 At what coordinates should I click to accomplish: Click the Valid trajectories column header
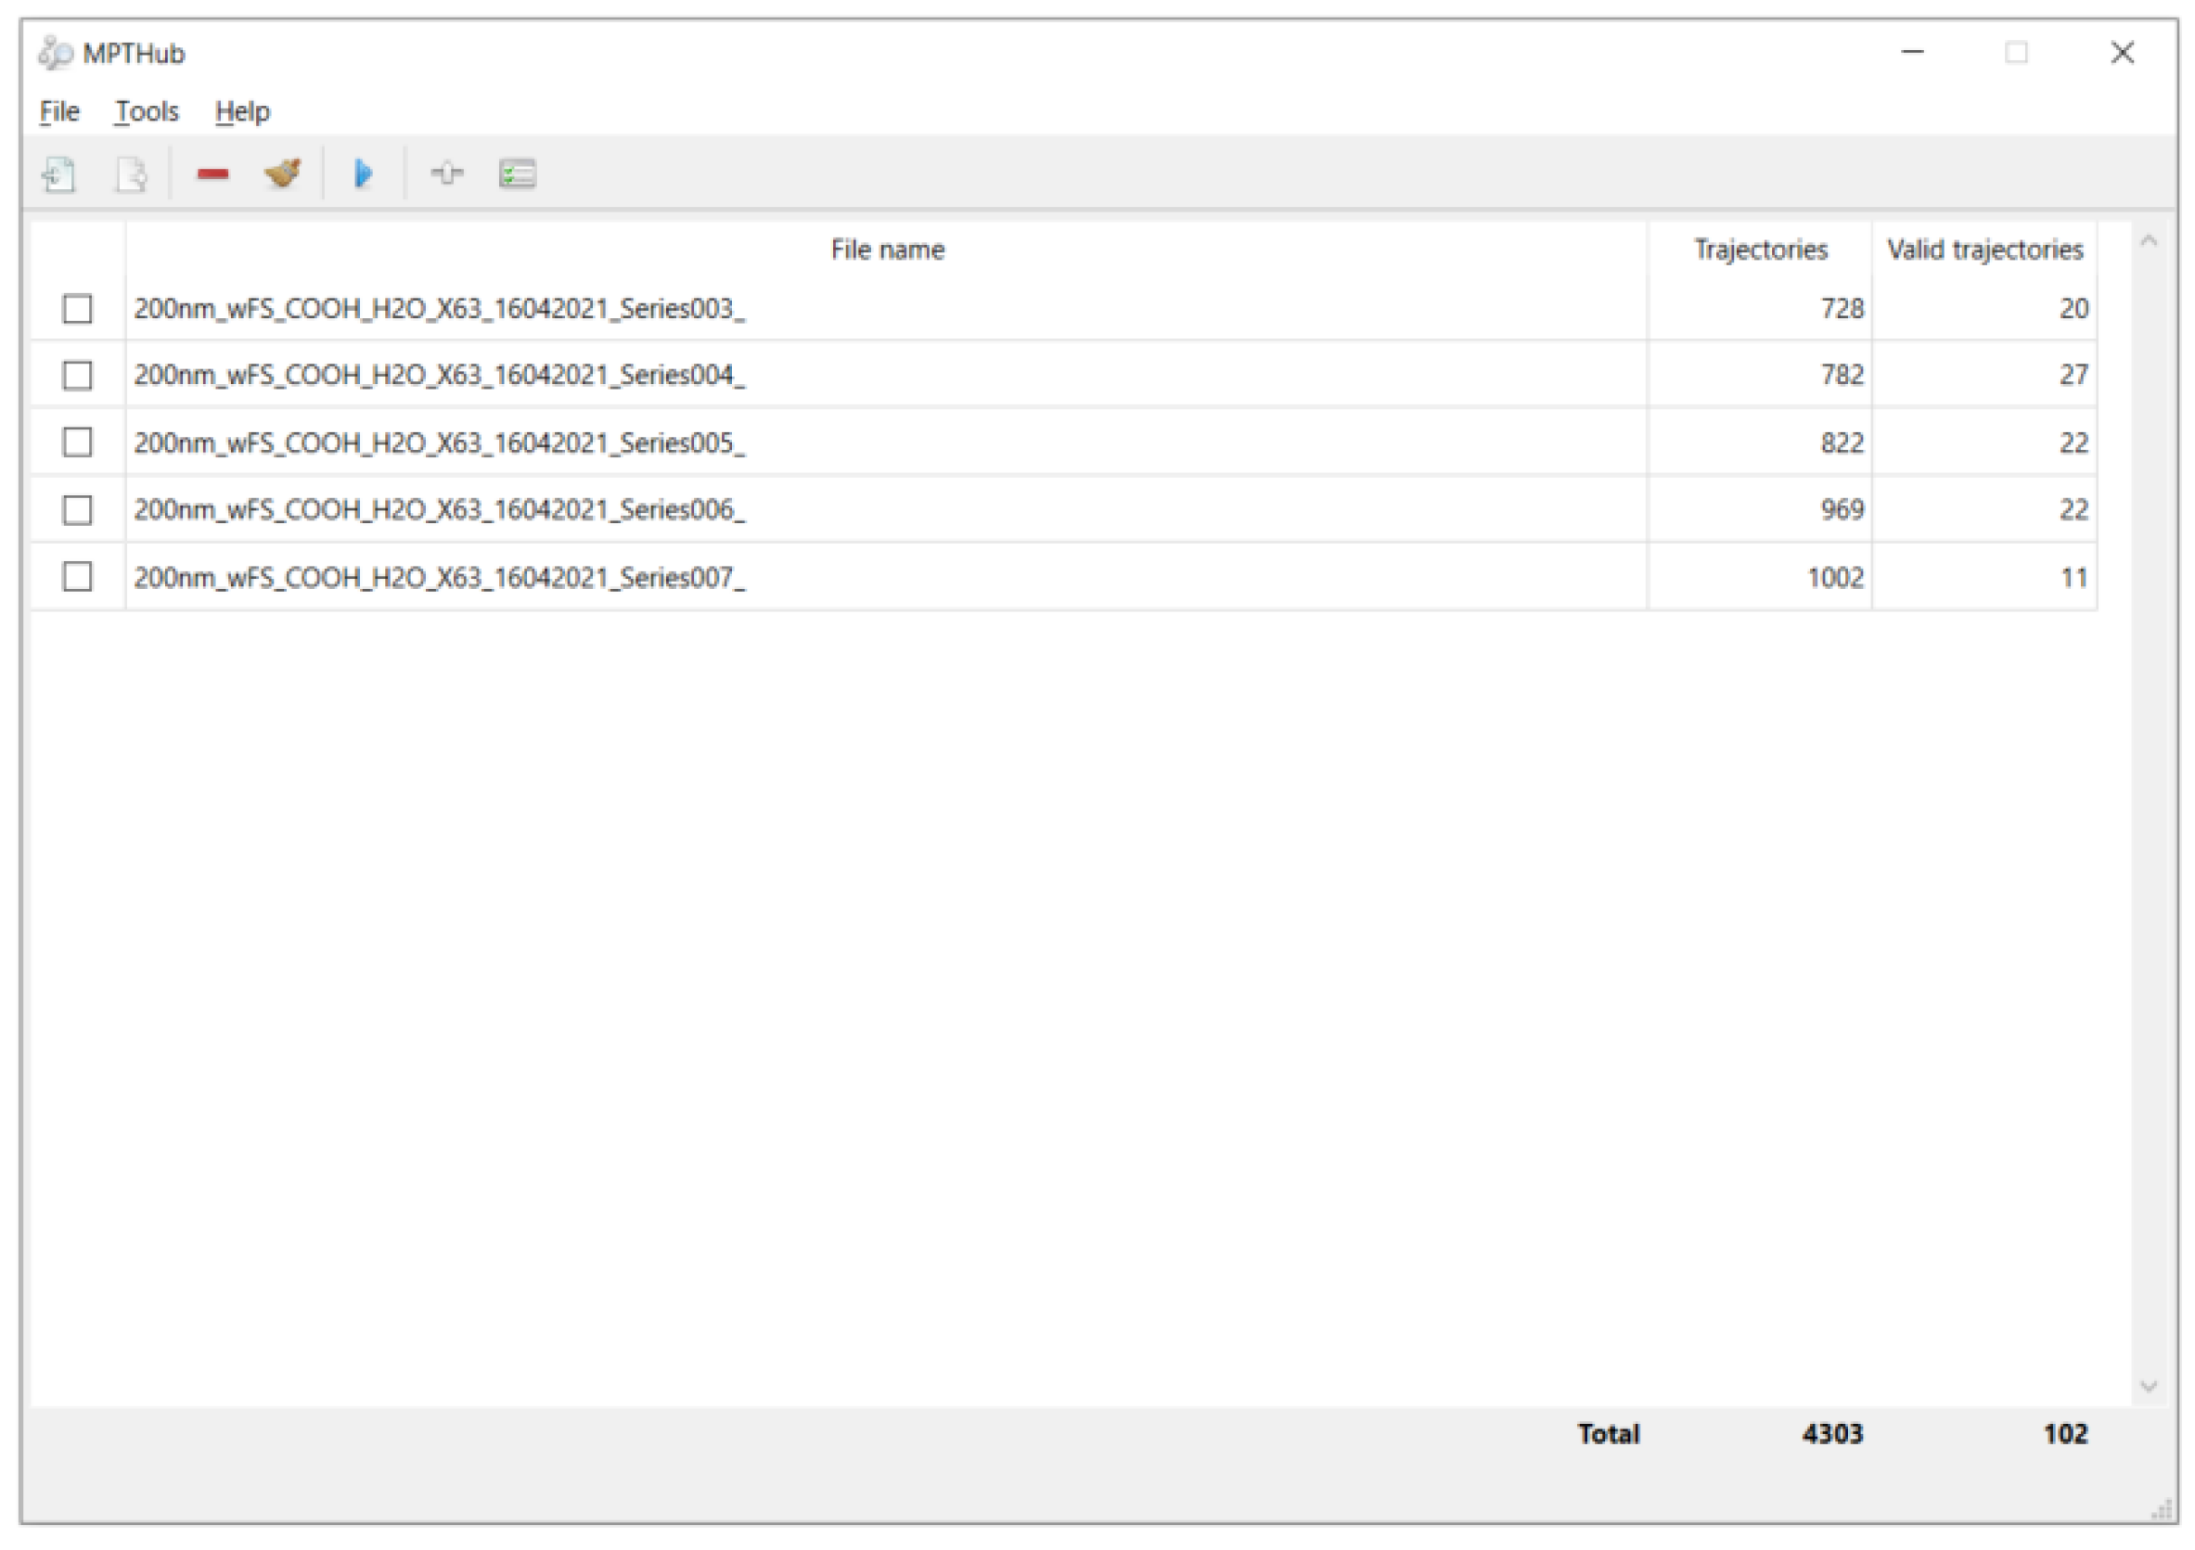pyautogui.click(x=1983, y=250)
